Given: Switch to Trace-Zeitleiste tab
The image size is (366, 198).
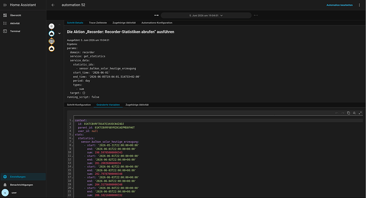Looking at the screenshot, I should tap(98, 23).
